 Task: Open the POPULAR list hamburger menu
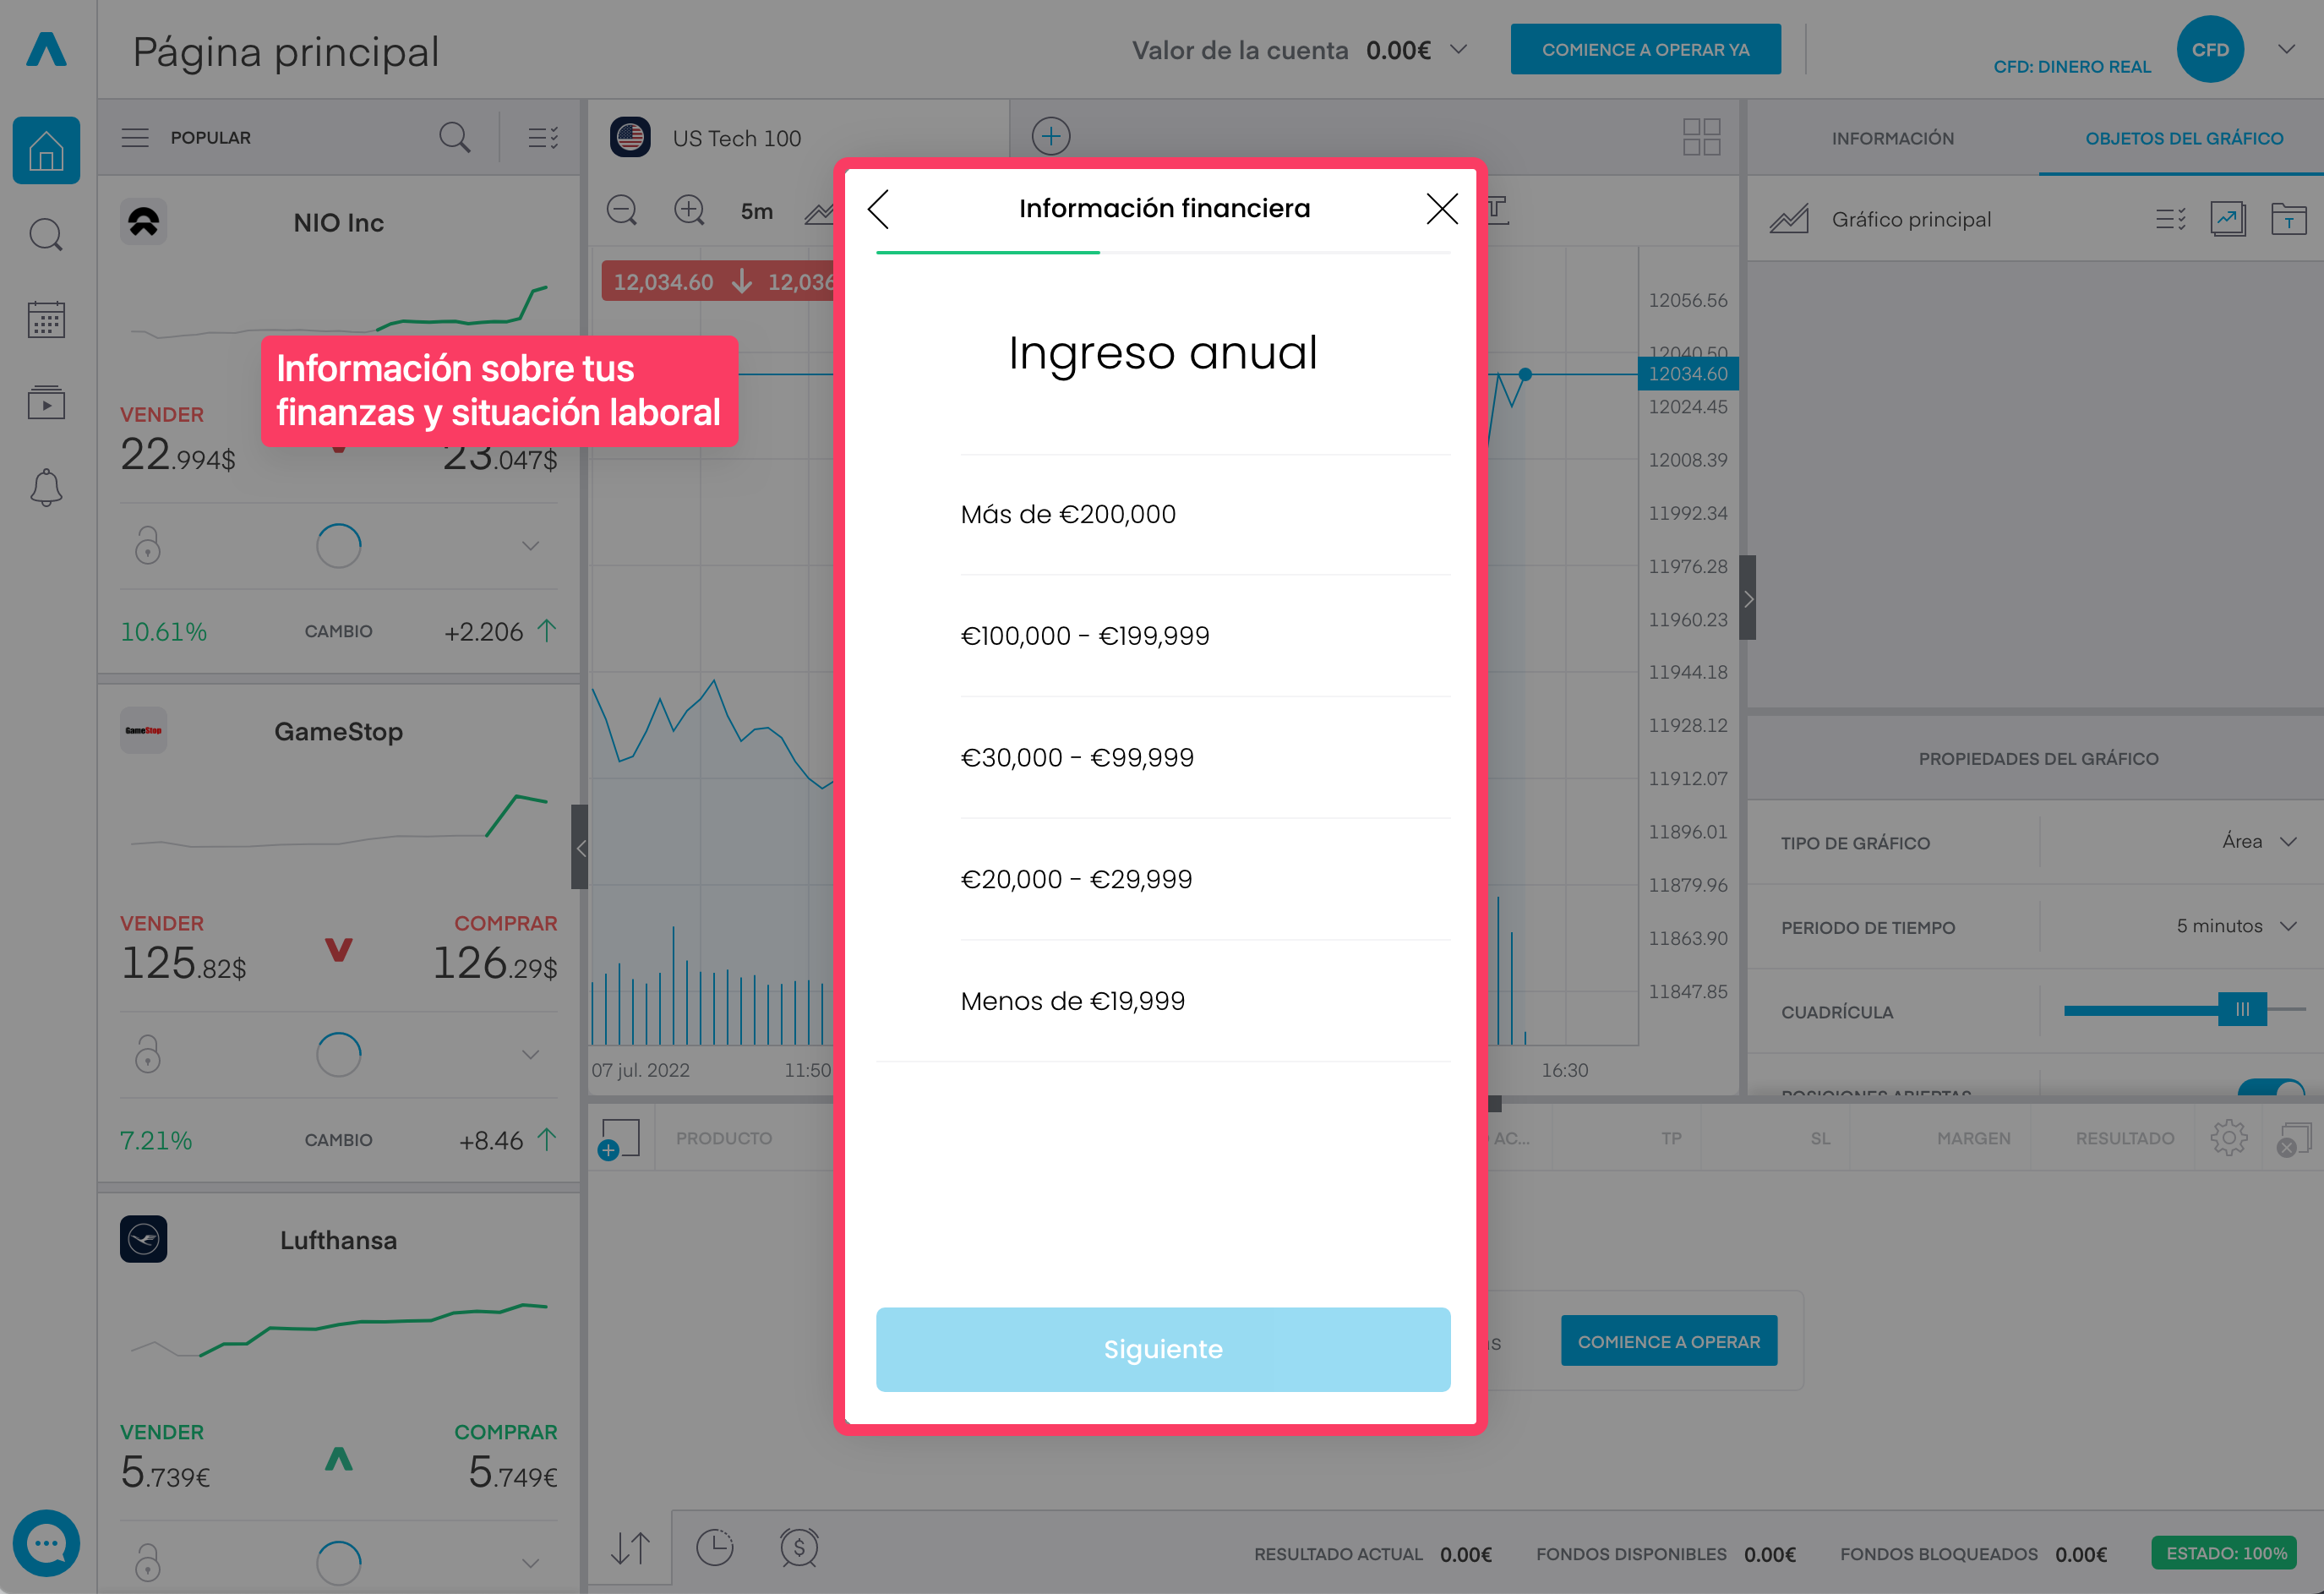(135, 138)
